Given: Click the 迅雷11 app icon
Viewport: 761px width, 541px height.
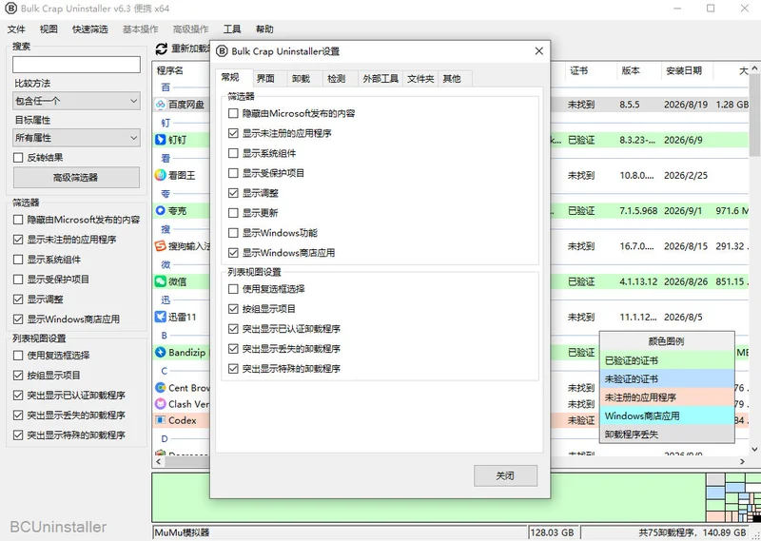Looking at the screenshot, I should click(x=161, y=317).
